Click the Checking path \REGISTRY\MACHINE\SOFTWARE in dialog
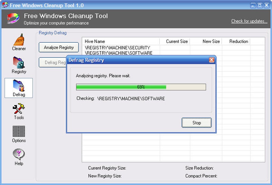 (x=131, y=99)
